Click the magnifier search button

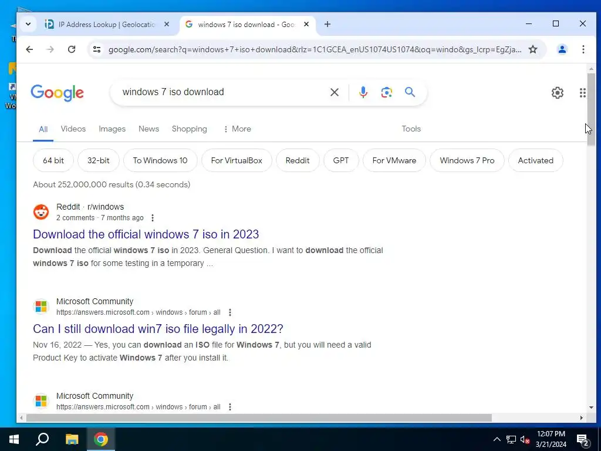click(410, 92)
